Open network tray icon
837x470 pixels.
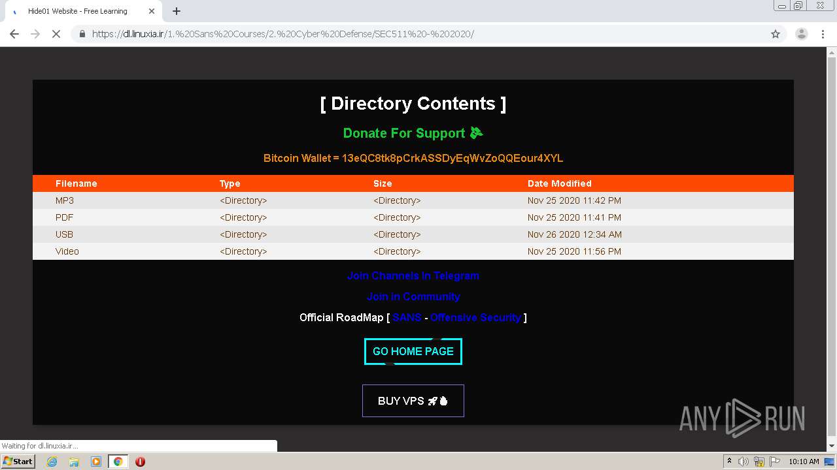(759, 462)
